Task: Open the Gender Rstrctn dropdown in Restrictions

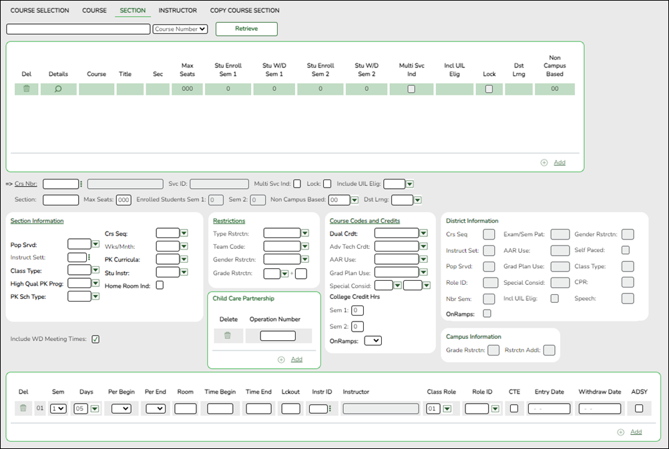Action: [x=304, y=260]
